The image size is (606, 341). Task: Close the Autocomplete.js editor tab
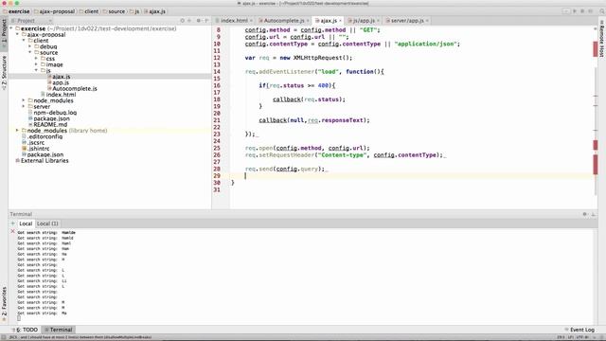pyautogui.click(x=308, y=21)
